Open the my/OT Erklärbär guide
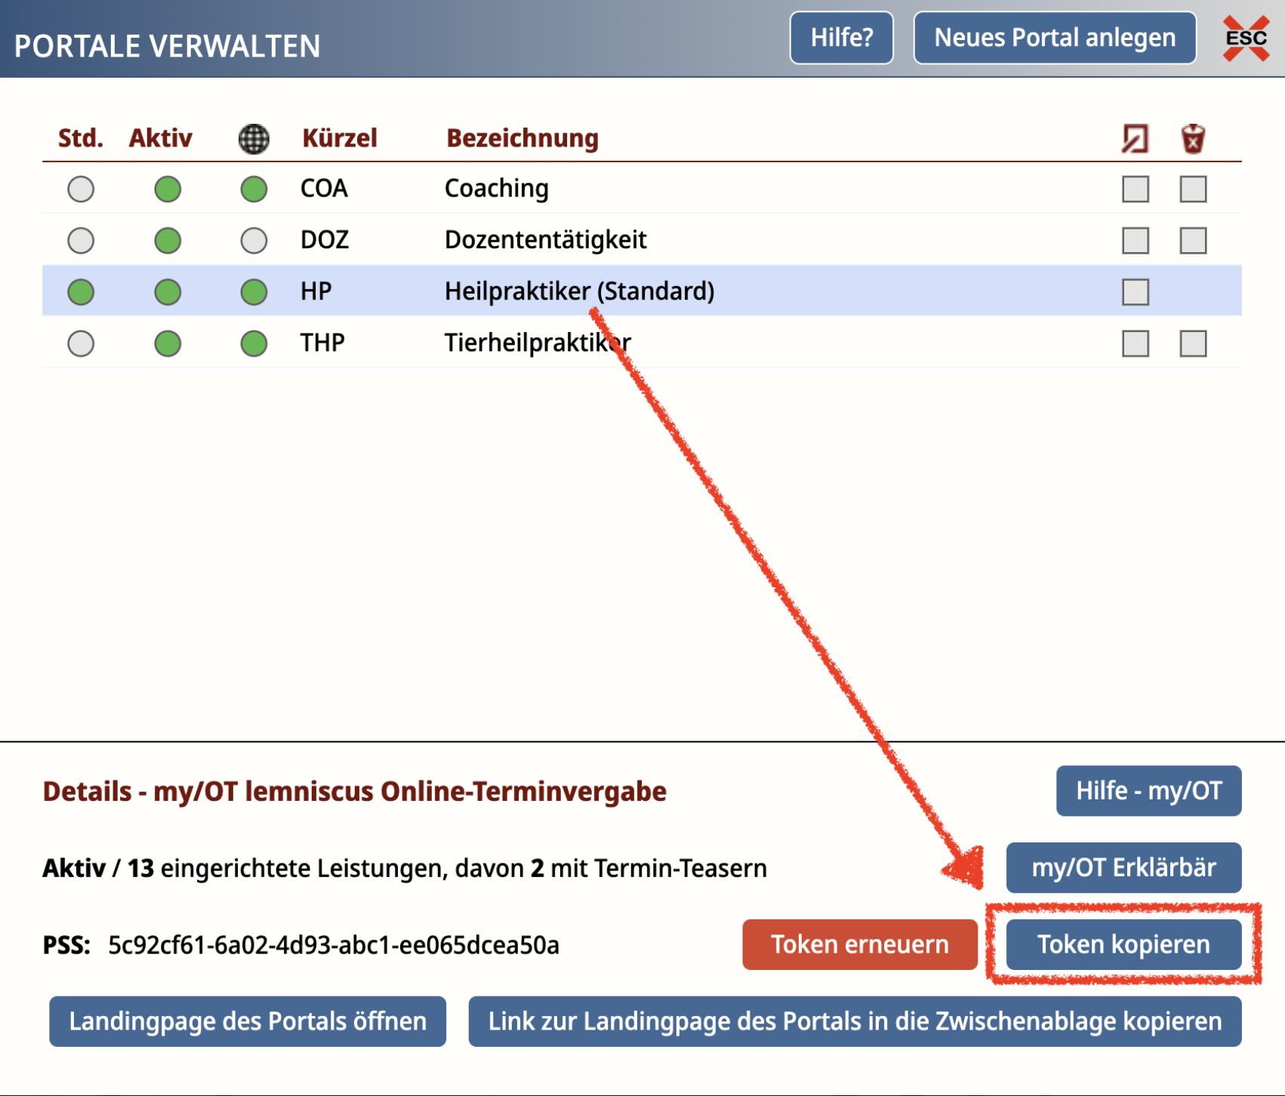The image size is (1285, 1096). tap(1123, 867)
